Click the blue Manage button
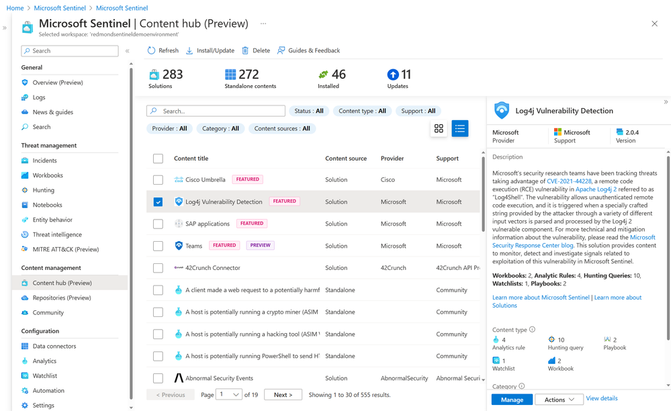 coord(512,400)
